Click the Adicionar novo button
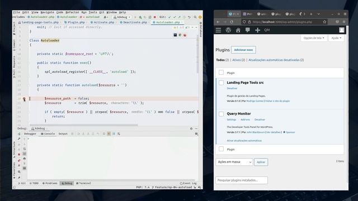Viewport: 358px width, 201px height. point(243,50)
